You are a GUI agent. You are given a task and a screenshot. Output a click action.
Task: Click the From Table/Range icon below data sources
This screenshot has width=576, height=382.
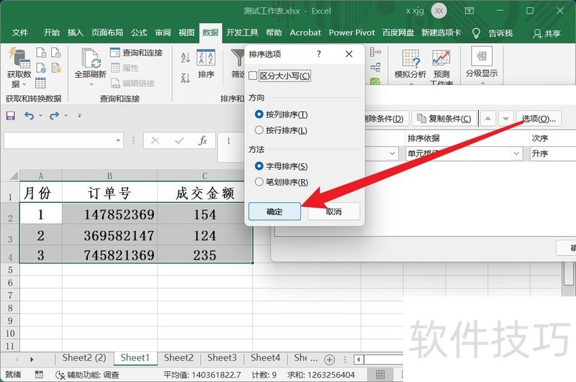coord(40,83)
